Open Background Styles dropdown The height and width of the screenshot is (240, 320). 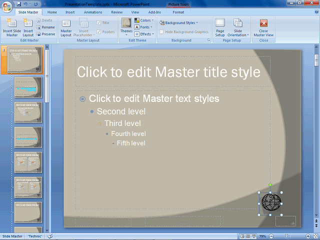(x=179, y=22)
